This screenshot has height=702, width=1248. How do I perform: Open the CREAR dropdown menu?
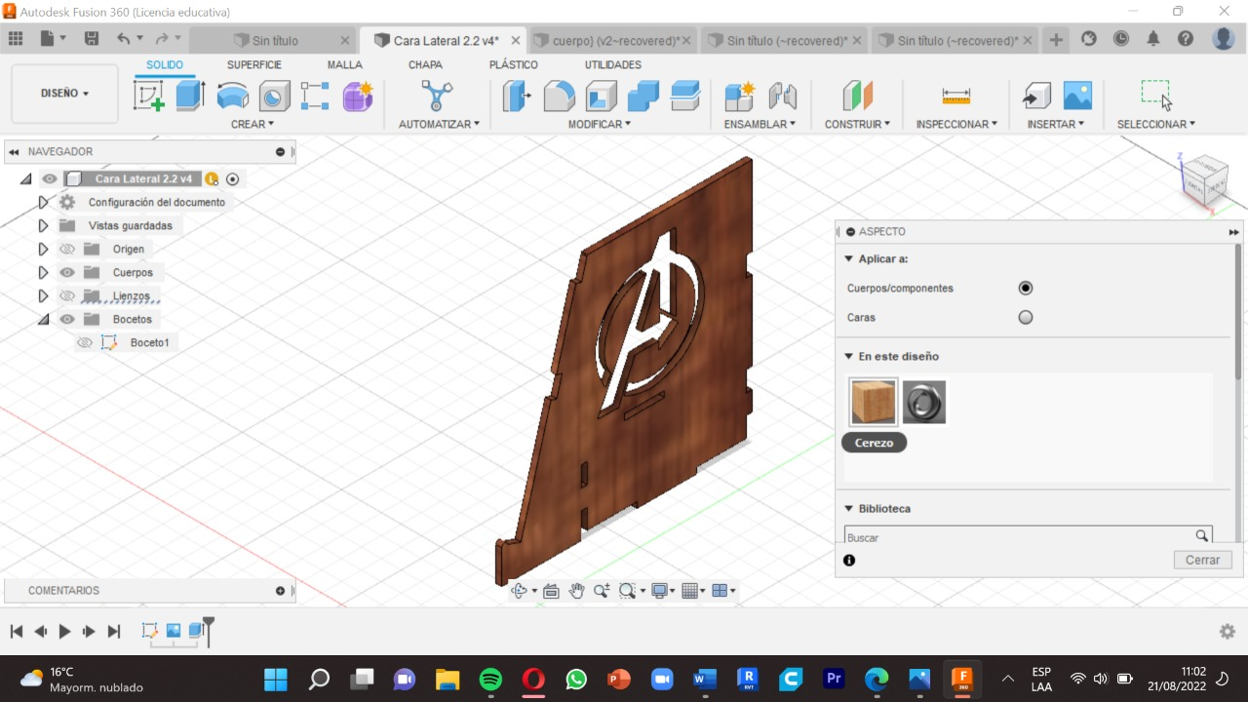coord(253,124)
